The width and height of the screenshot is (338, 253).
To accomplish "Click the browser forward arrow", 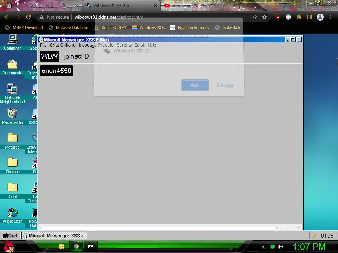I will [18, 17].
